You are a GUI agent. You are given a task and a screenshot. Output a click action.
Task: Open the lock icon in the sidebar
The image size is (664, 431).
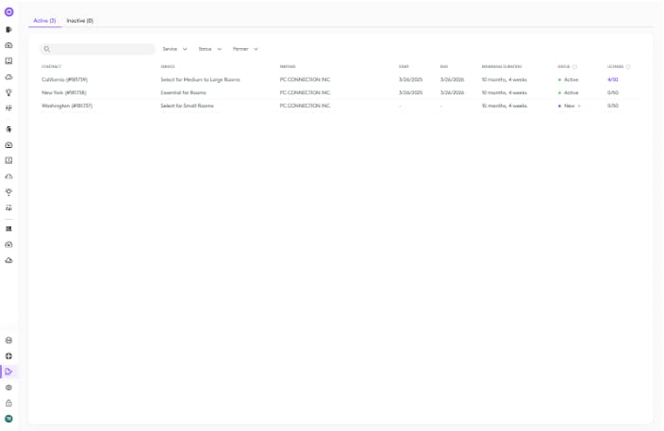click(8, 403)
